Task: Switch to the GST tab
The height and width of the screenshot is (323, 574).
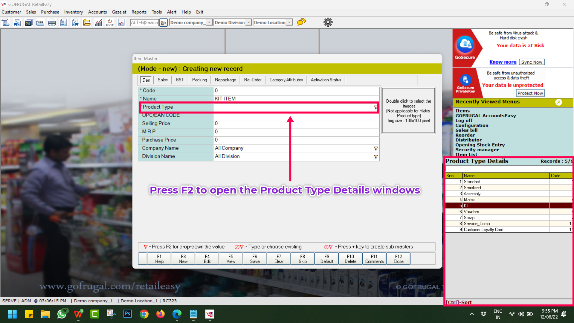Action: (x=180, y=80)
